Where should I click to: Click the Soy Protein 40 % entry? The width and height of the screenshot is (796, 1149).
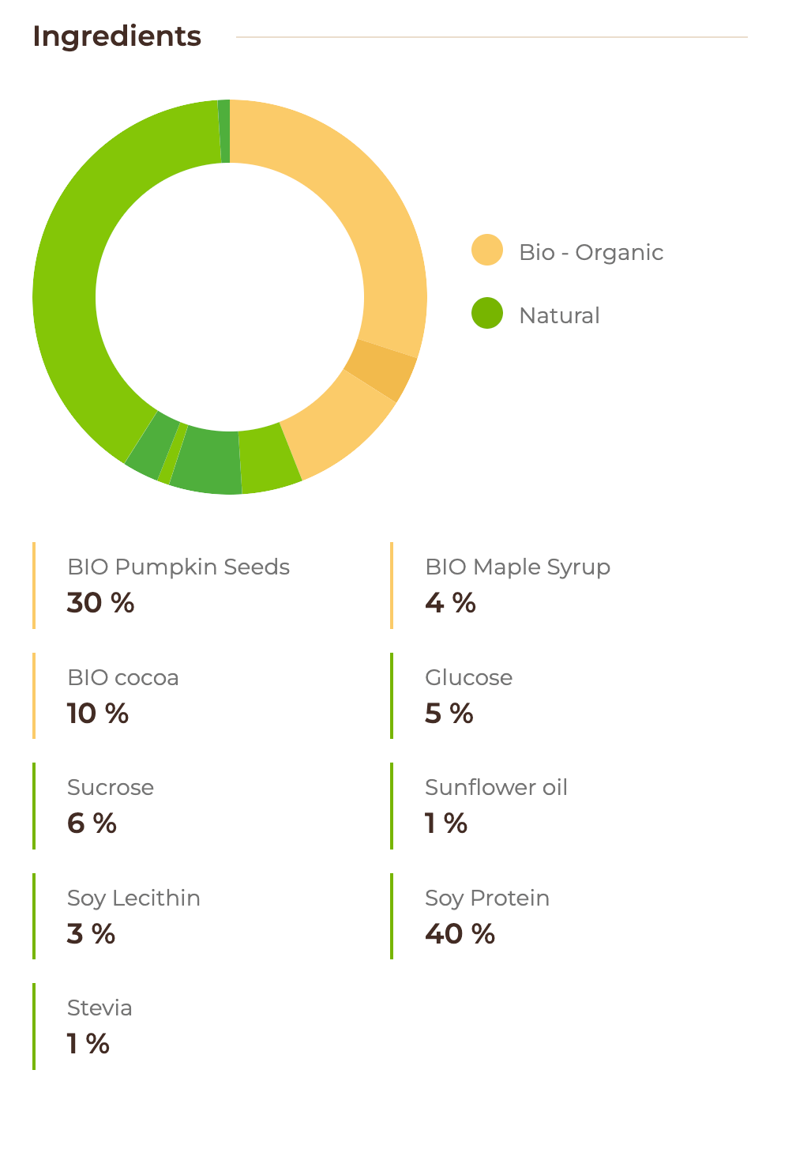tap(486, 916)
